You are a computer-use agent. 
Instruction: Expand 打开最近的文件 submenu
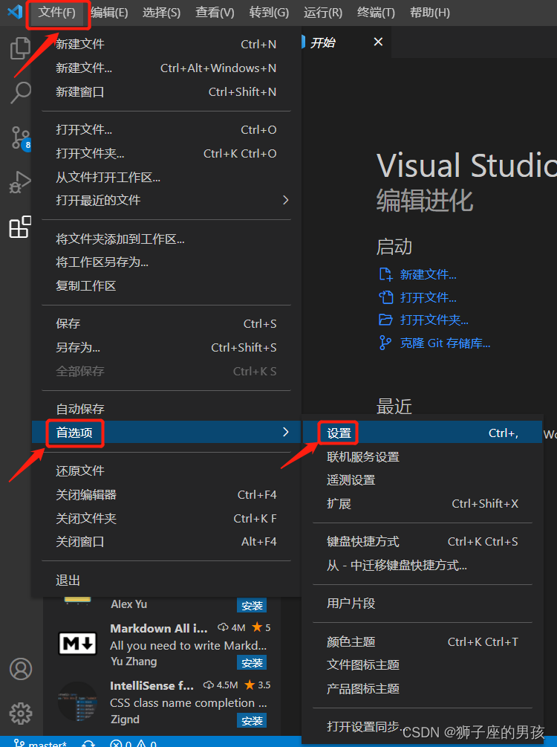166,200
